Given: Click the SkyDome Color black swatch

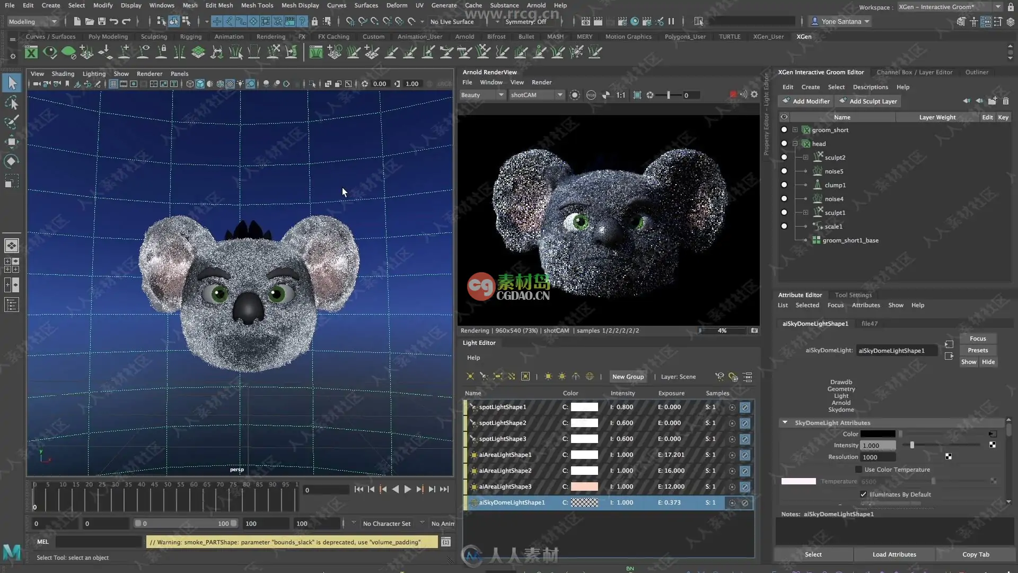Looking at the screenshot, I should tap(877, 433).
